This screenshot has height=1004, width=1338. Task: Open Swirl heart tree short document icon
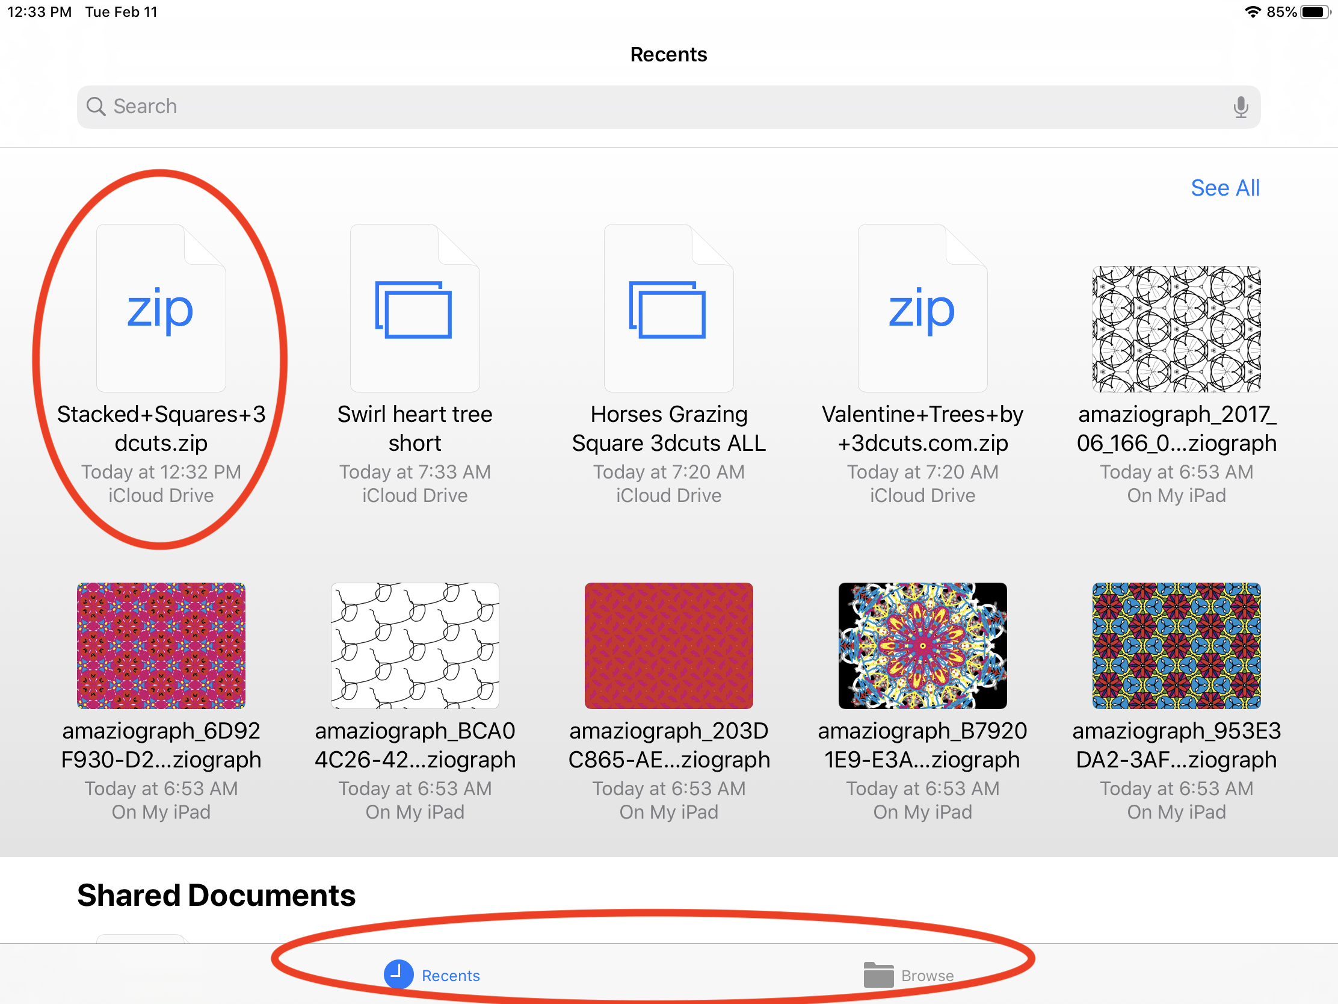415,309
